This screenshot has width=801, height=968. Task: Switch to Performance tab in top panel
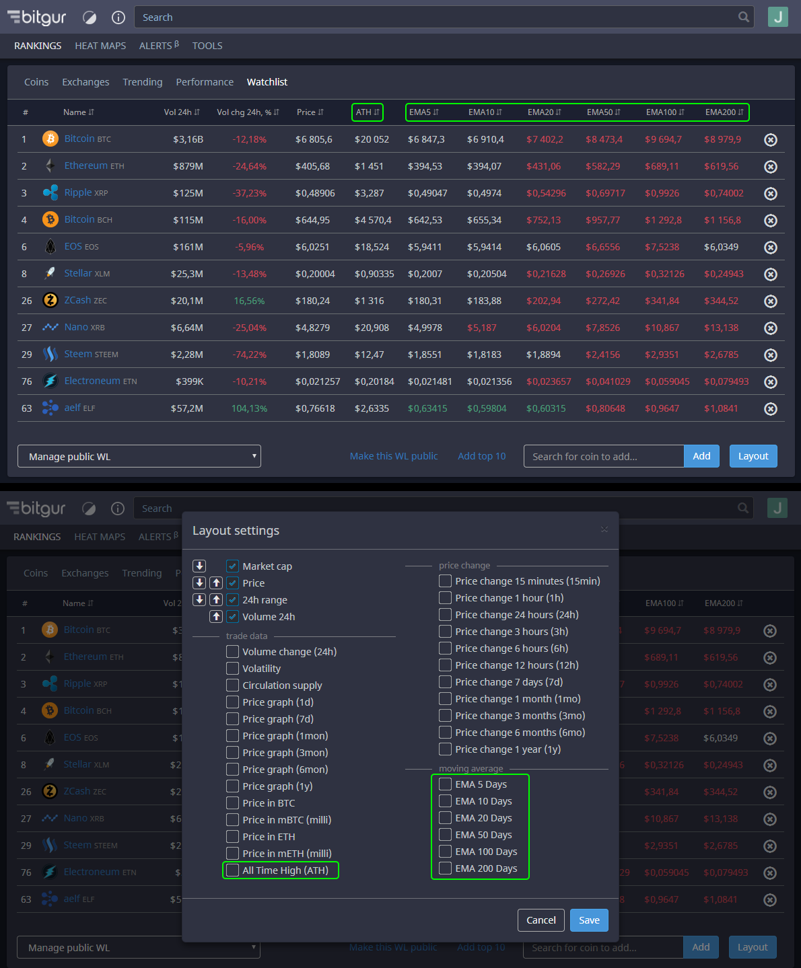[205, 82]
